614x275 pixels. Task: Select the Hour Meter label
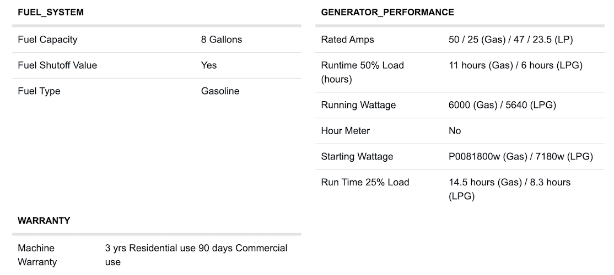click(346, 131)
